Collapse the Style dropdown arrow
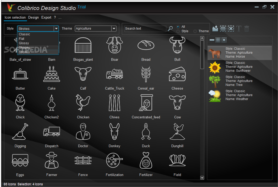This screenshot has height=187, width=278. [56, 29]
